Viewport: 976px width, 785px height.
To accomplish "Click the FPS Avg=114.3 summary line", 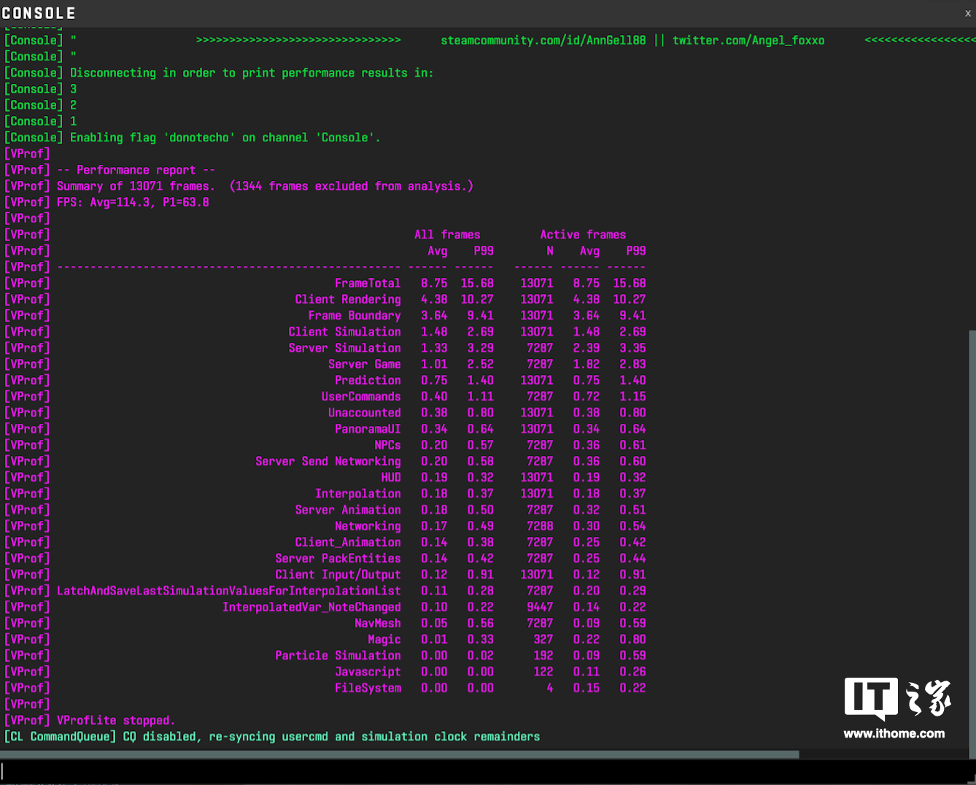I will (x=133, y=202).
